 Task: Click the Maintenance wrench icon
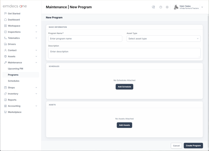pos(5,62)
